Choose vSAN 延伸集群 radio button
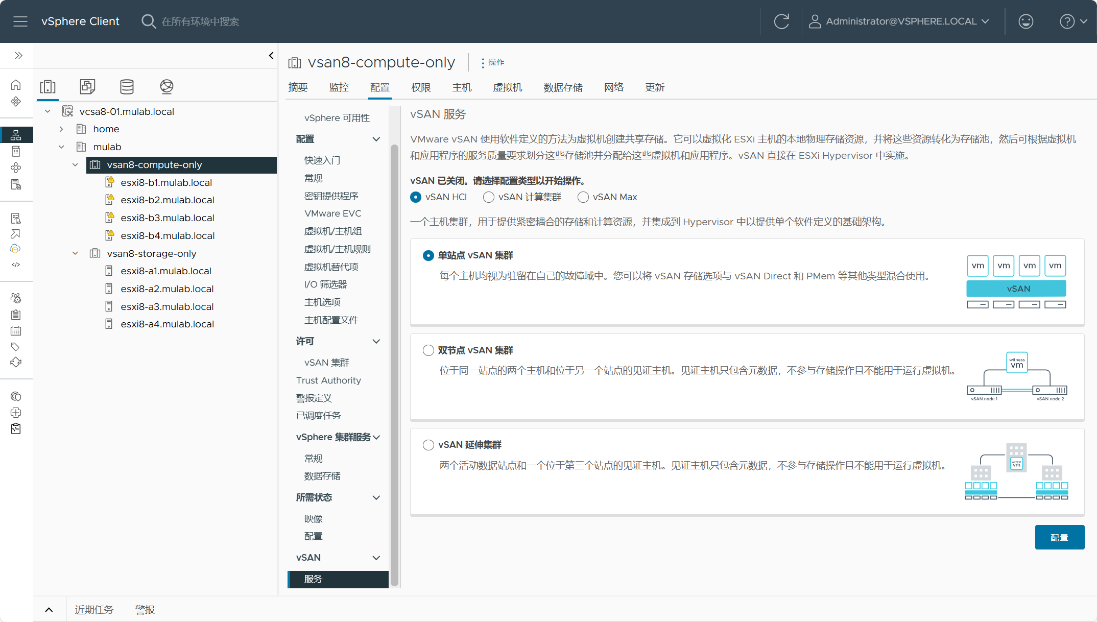Screen dimensions: 1097x622 (428, 445)
